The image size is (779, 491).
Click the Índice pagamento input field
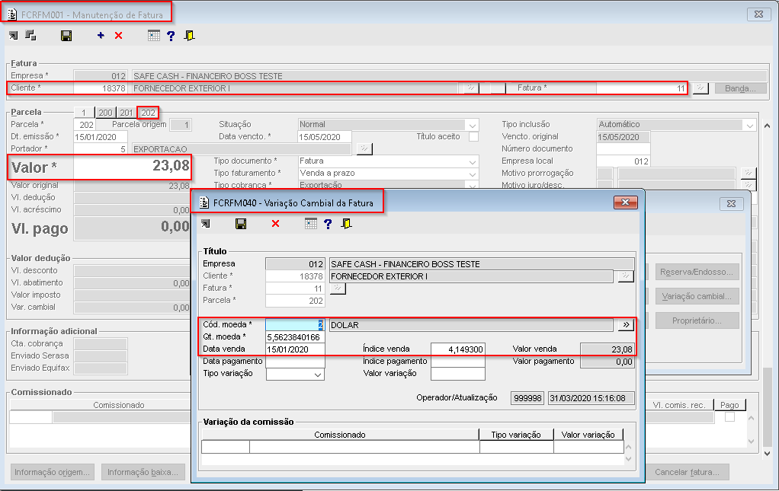pyautogui.click(x=457, y=362)
